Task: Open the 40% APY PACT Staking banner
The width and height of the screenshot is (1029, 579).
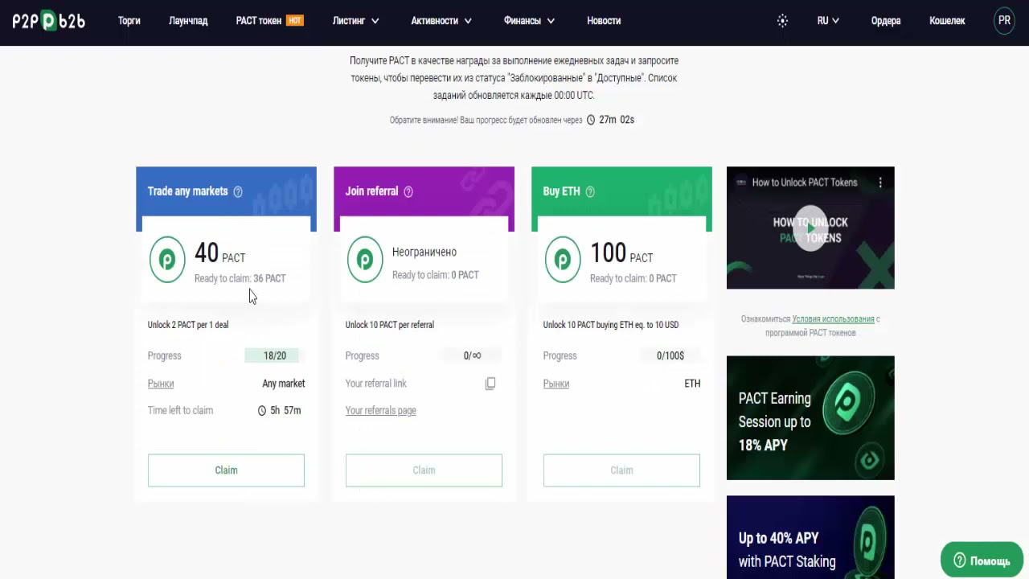Action: (810, 537)
